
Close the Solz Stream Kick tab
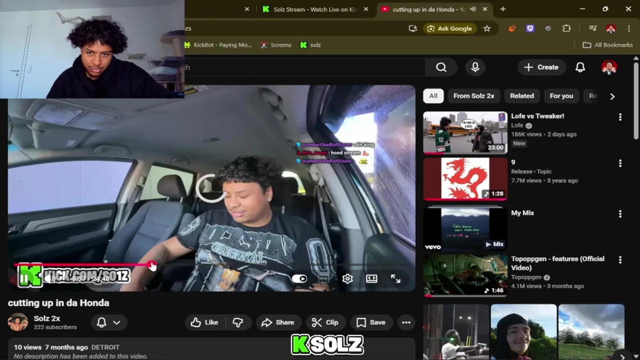point(366,9)
